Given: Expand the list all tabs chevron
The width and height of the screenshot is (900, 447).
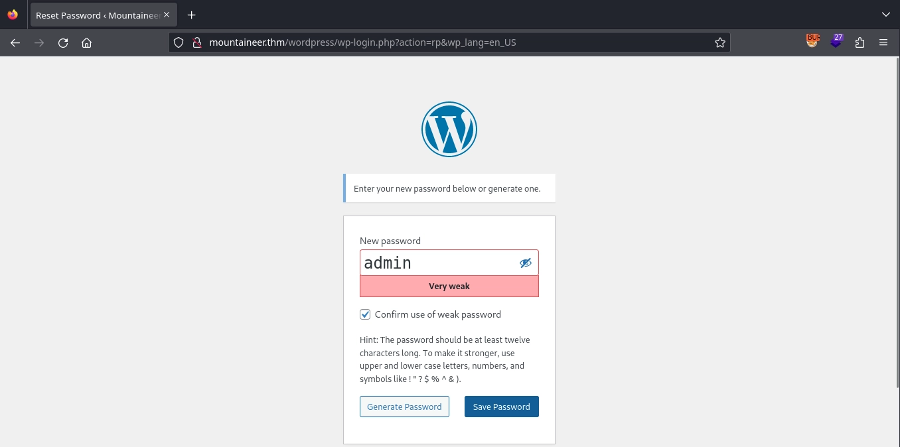Looking at the screenshot, I should pos(885,15).
